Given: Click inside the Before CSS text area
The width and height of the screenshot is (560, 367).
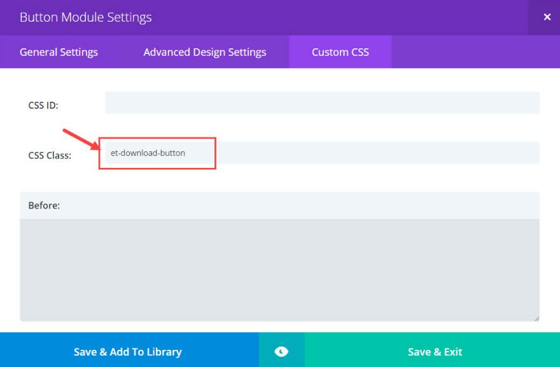Looking at the screenshot, I should [279, 270].
